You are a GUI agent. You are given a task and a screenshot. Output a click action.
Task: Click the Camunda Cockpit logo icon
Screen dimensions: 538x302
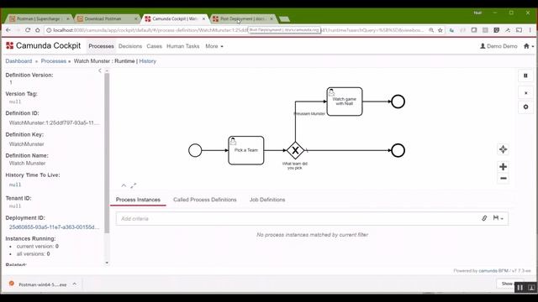pyautogui.click(x=9, y=45)
